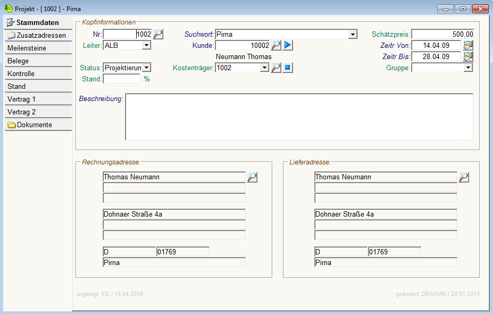The width and height of the screenshot is (493, 314).
Task: Expand the Gruppe dropdown
Action: pyautogui.click(x=468, y=68)
